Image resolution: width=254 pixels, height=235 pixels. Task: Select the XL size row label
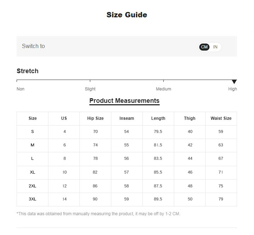tap(33, 172)
